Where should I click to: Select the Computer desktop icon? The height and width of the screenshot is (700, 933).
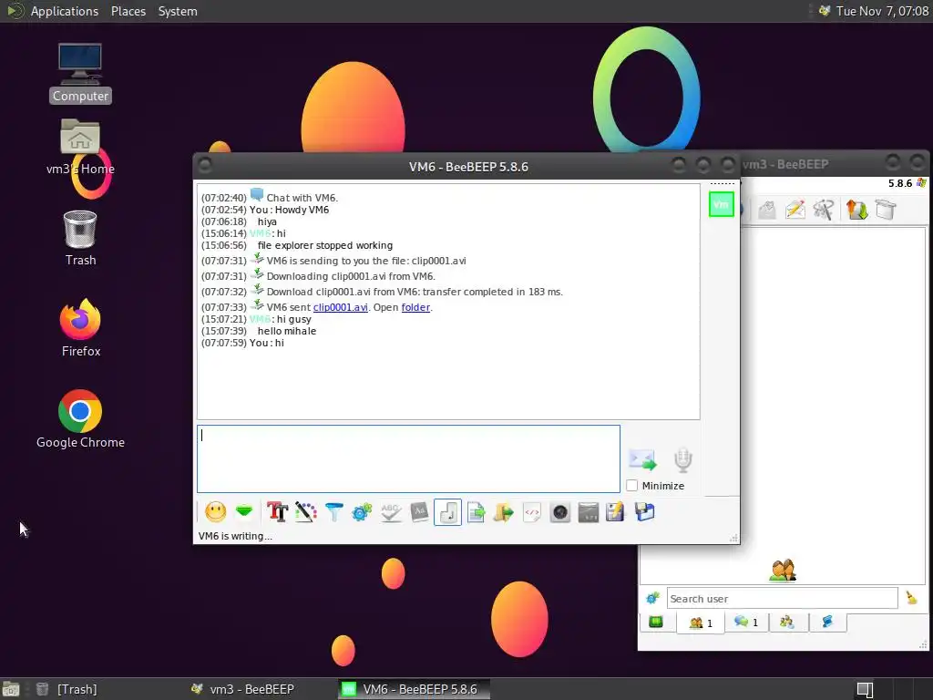point(80,73)
